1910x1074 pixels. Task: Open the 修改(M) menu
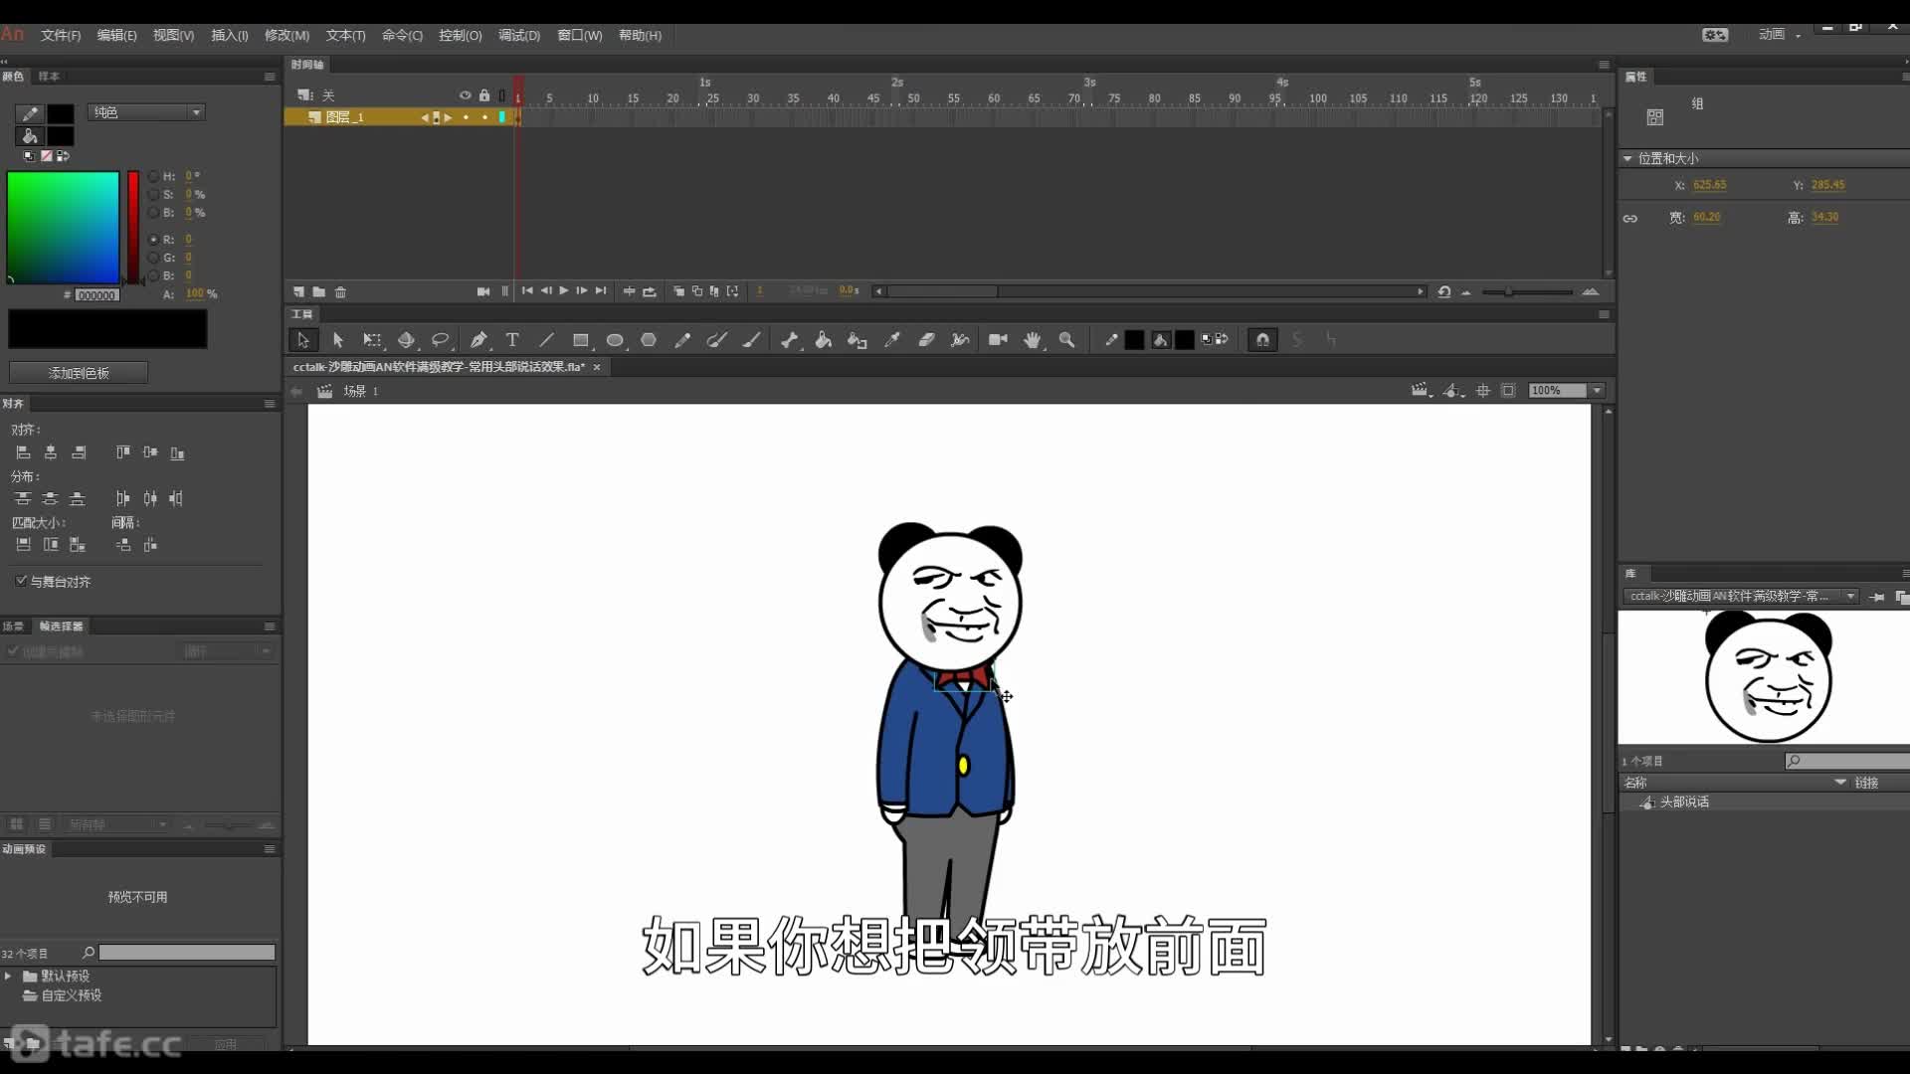286,35
